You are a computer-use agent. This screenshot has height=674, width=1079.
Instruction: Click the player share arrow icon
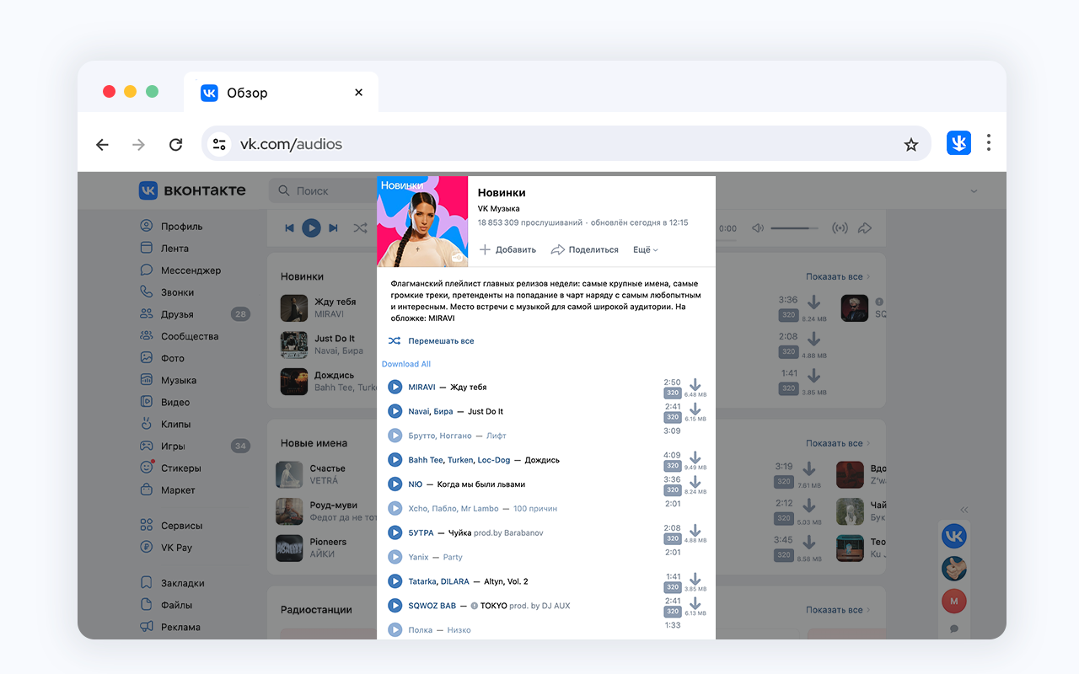(x=865, y=227)
